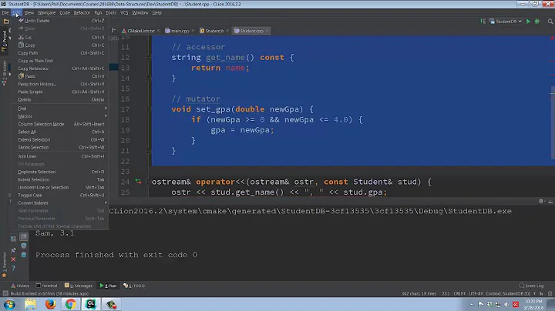Image resolution: width=555 pixels, height=311 pixels.
Task: Close the main.cpp editor tab
Action: [x=193, y=31]
